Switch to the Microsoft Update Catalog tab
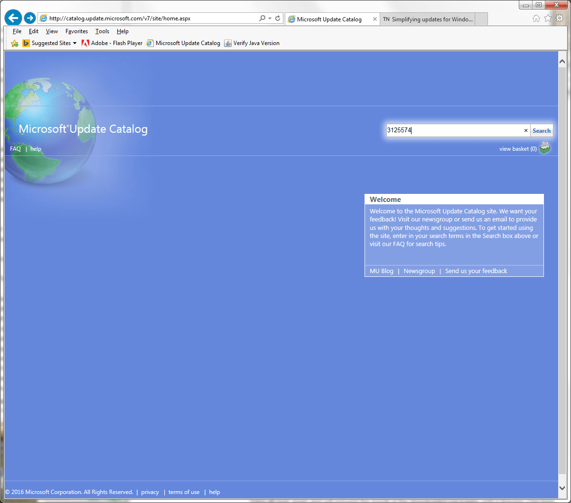This screenshot has height=503, width=571. (x=329, y=19)
